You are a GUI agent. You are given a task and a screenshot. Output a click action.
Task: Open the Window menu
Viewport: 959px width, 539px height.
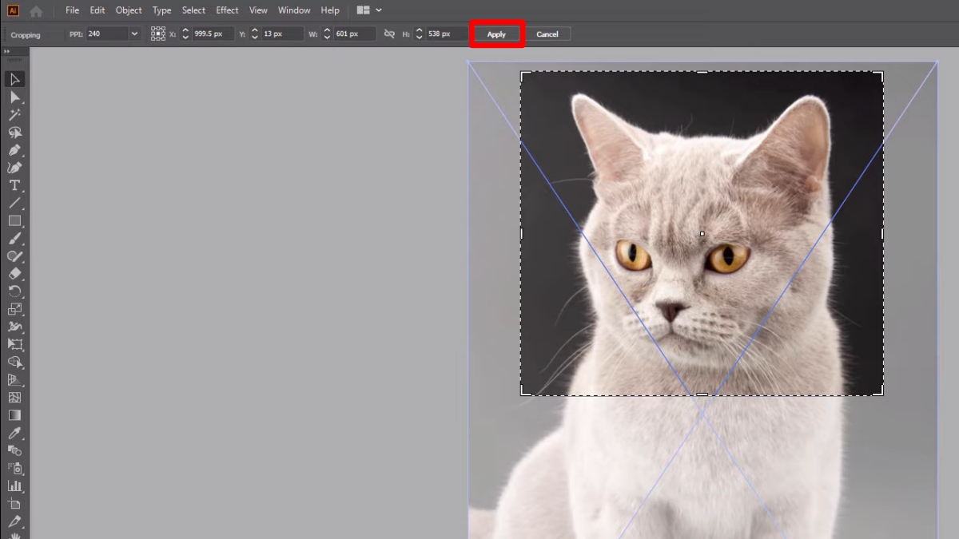pos(294,10)
